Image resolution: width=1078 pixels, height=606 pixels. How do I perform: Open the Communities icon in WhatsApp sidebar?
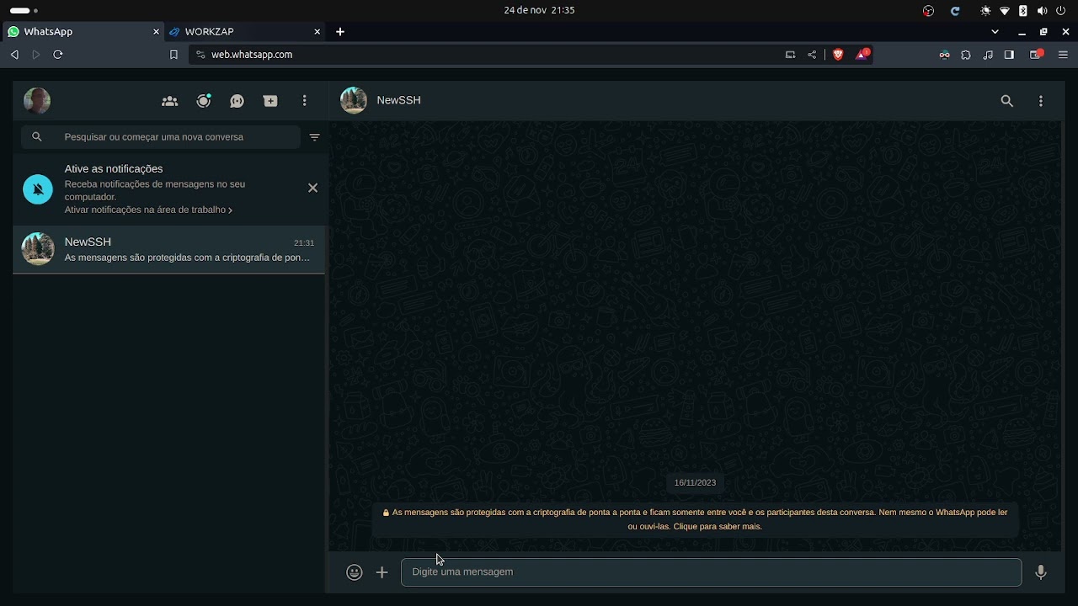169,101
